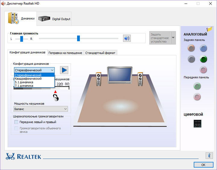Choose Квадрафонический in the dropdown list
The width and height of the screenshot is (217, 170).
[x=34, y=79]
